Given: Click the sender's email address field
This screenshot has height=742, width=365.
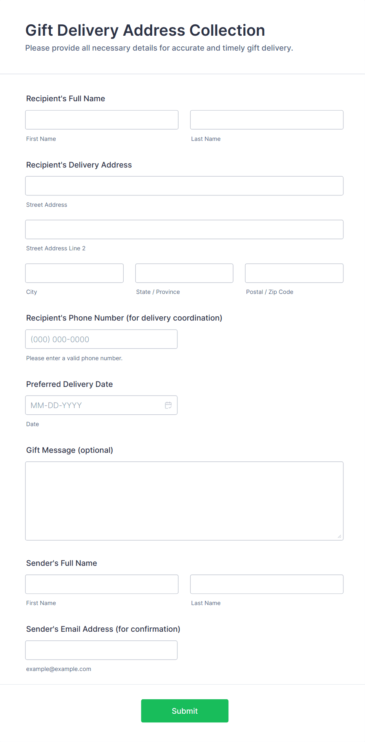Looking at the screenshot, I should tap(101, 650).
